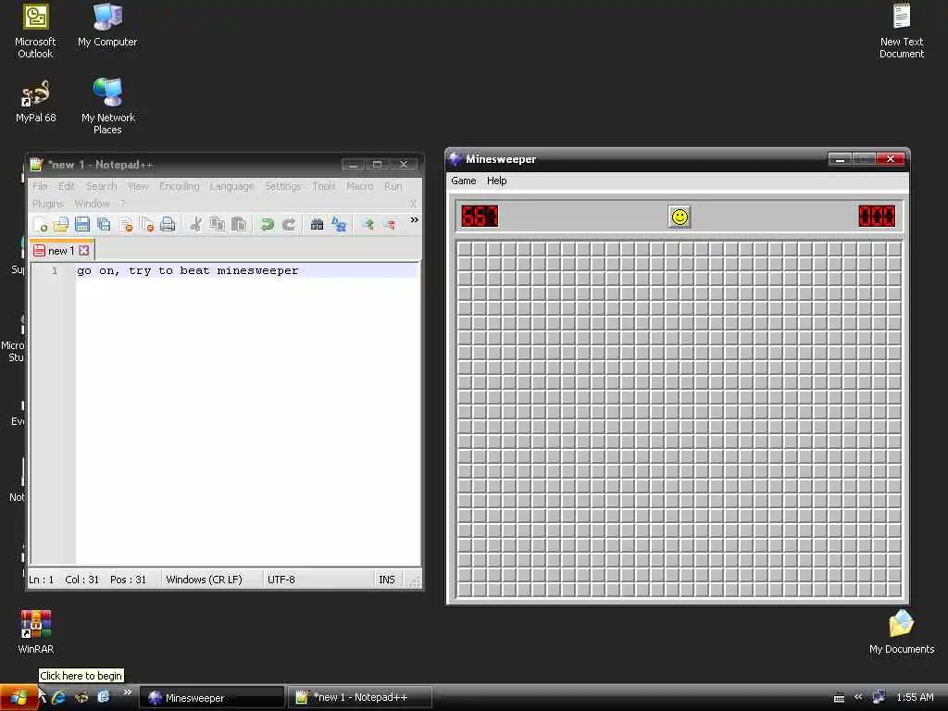Click the Windows Start button

pos(19,698)
